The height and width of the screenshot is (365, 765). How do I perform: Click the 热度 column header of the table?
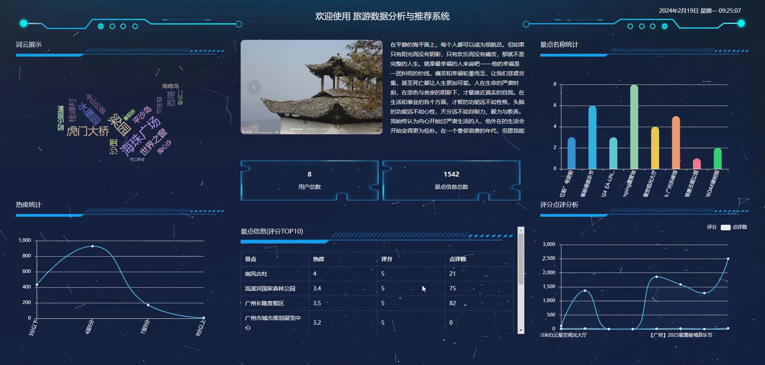[x=319, y=259]
